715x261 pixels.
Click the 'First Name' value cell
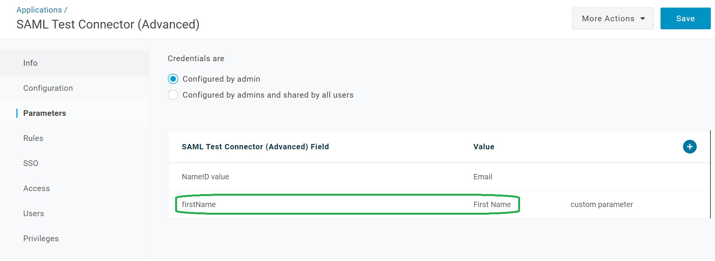492,204
